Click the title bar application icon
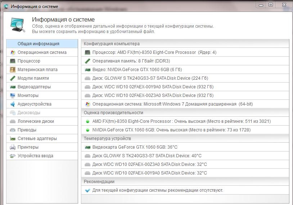The width and height of the screenshot is (293, 205). (x=6, y=6)
